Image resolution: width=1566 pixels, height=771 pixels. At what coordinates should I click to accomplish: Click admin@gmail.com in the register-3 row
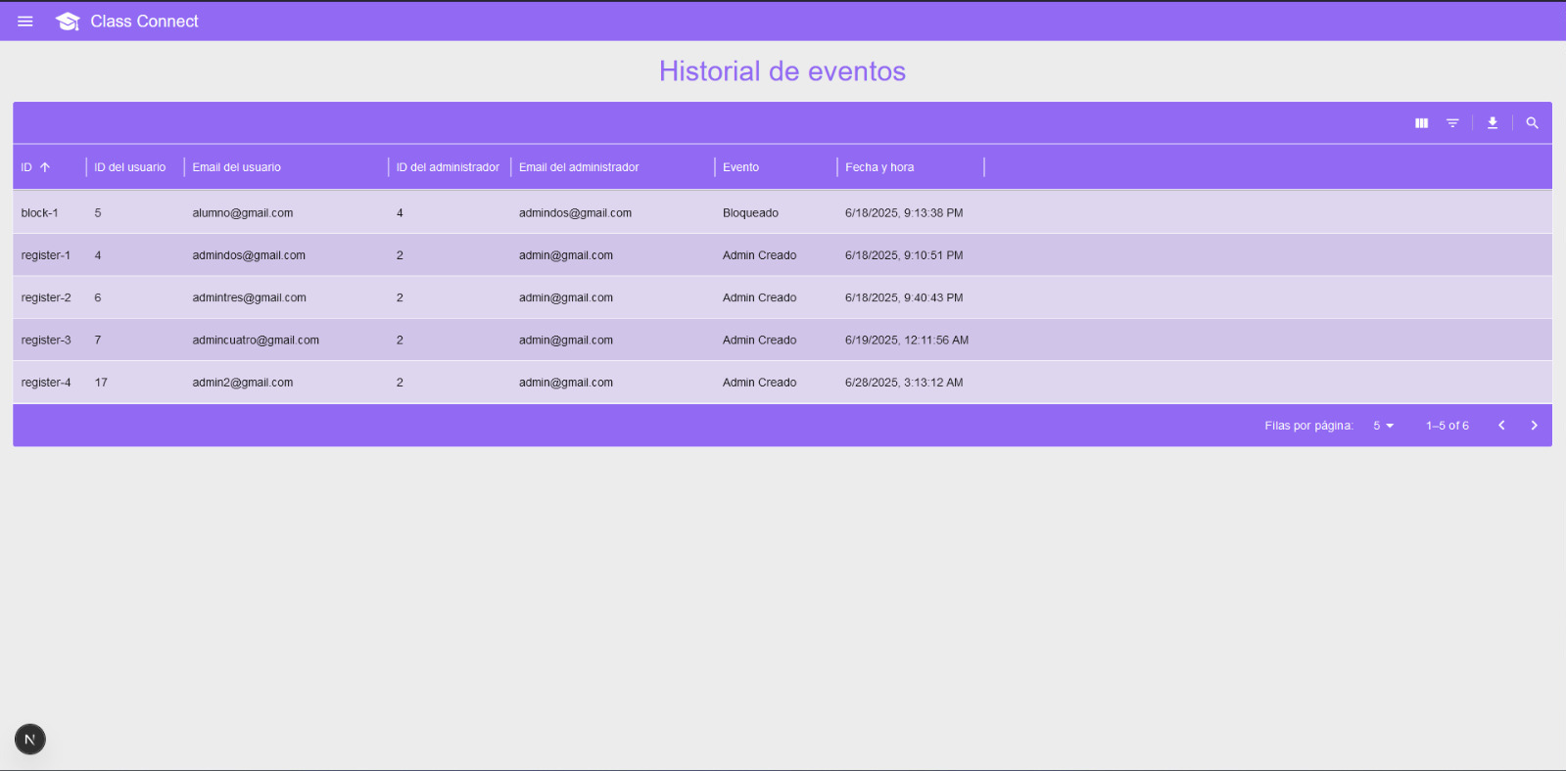coord(566,340)
